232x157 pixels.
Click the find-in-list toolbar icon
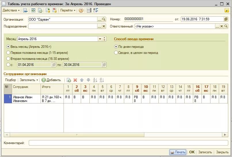coord(25,11)
